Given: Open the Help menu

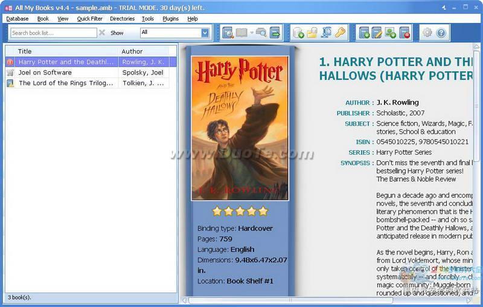Looking at the screenshot, I should pos(193,19).
